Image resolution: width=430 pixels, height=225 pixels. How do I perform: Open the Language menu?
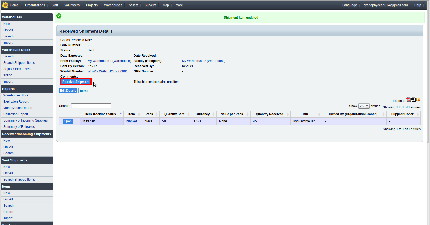click(349, 5)
